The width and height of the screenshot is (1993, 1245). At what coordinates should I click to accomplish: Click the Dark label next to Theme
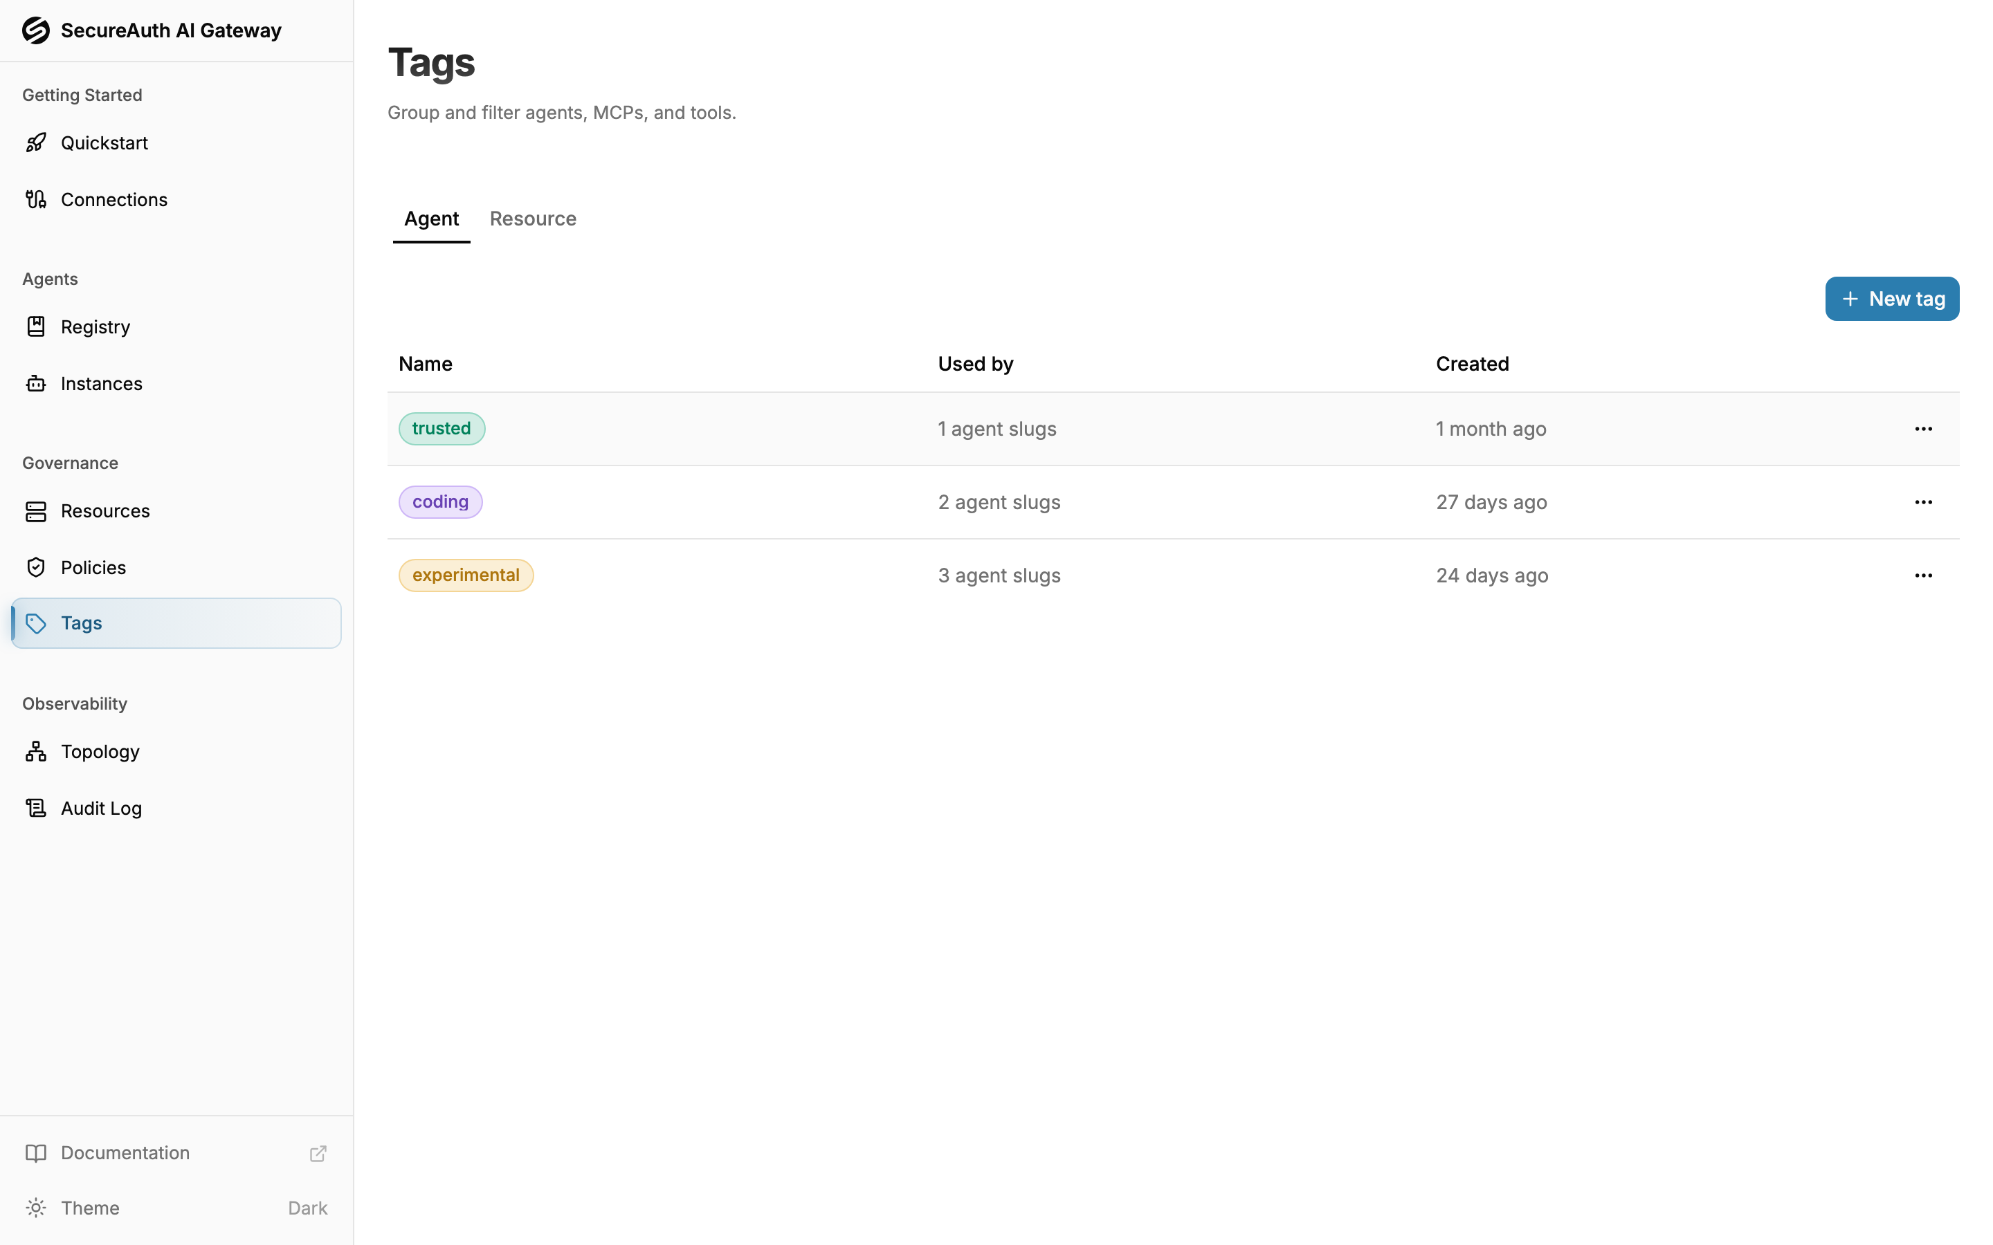[x=308, y=1208]
